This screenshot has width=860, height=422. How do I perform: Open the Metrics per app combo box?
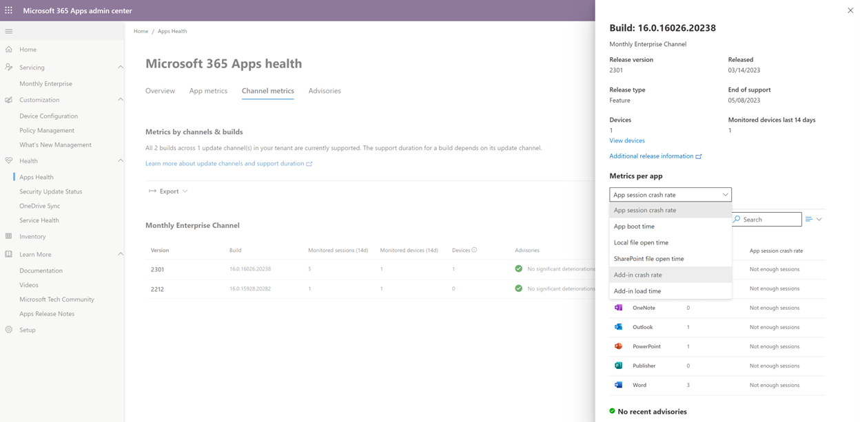tap(670, 195)
